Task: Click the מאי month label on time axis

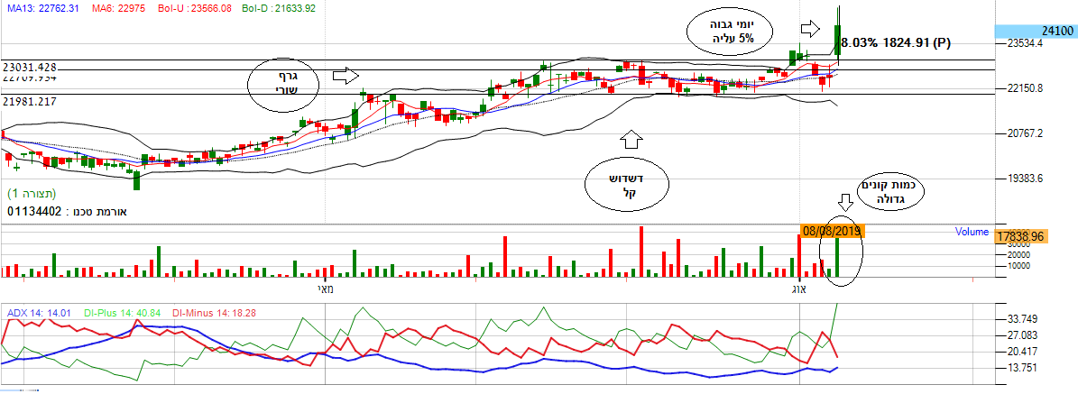Action: pyautogui.click(x=325, y=289)
